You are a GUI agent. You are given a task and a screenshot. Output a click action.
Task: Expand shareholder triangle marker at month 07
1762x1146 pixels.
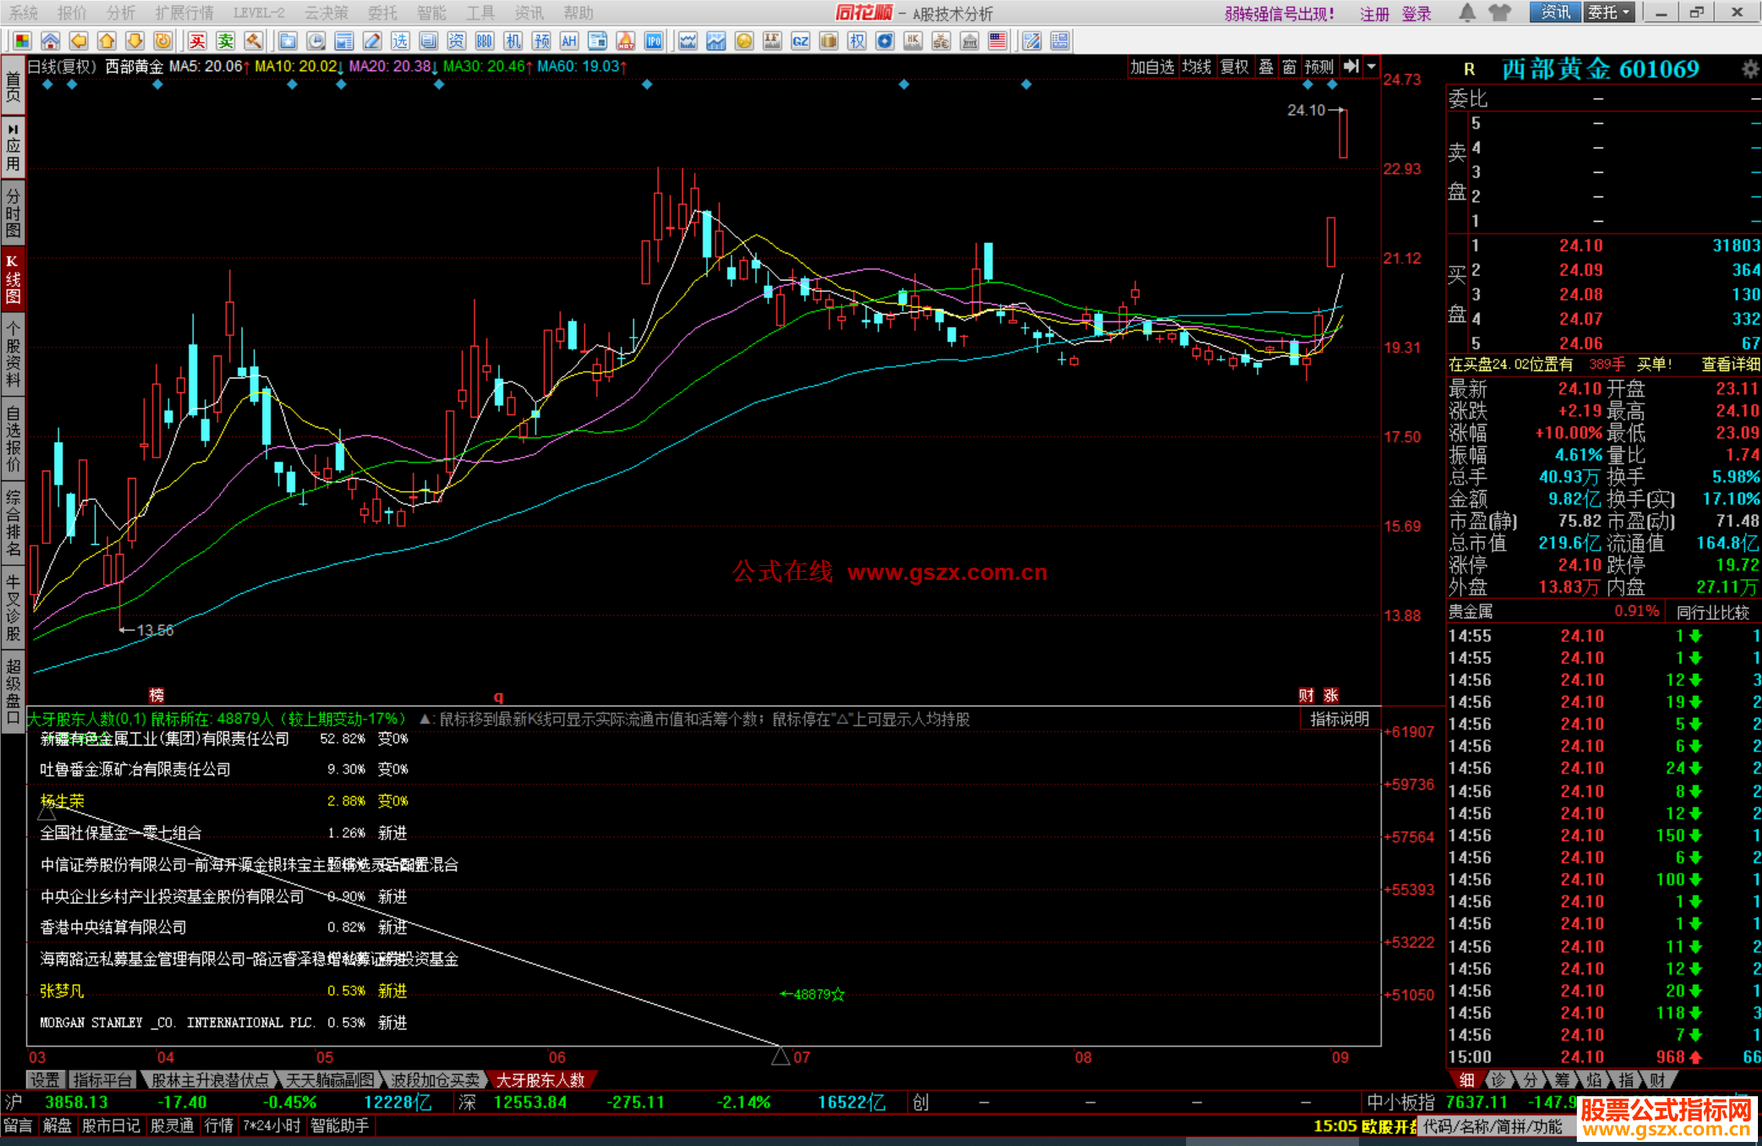(x=780, y=1056)
